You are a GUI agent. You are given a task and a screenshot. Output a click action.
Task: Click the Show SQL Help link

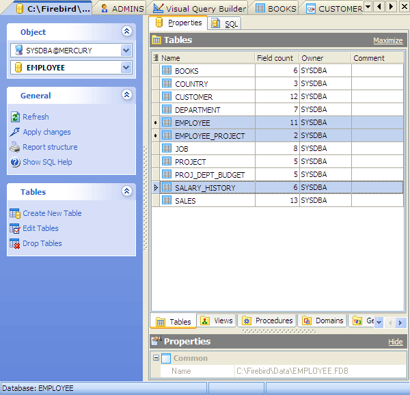tap(47, 162)
